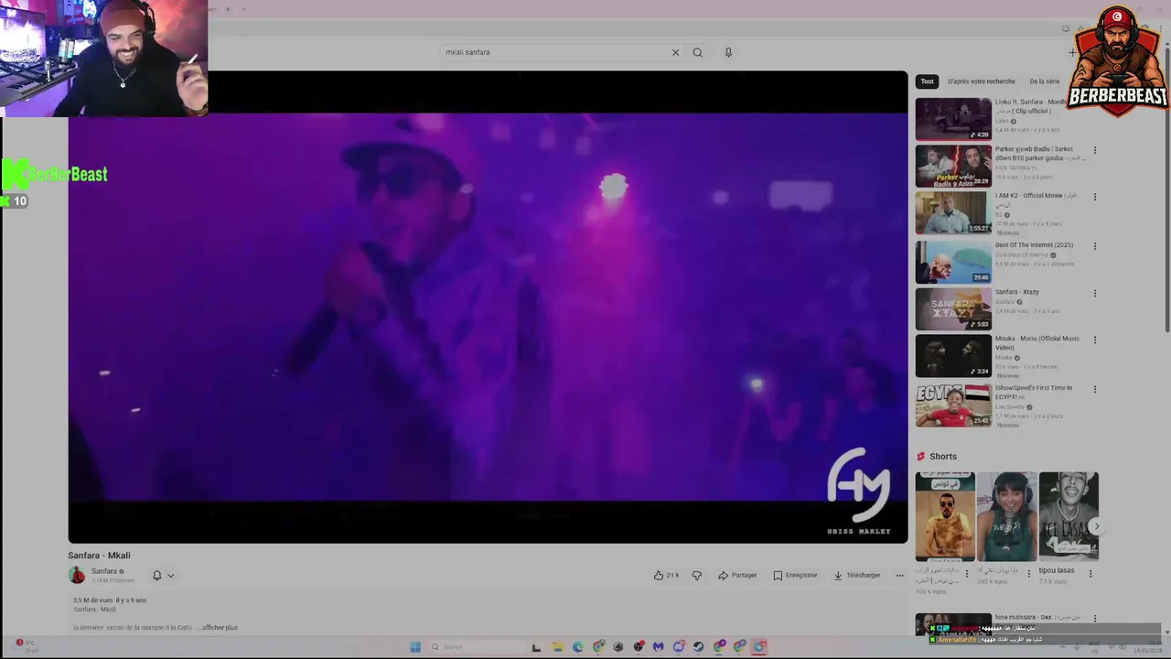Open the middle Shorts thumbnail
This screenshot has width=1171, height=659.
1007,516
